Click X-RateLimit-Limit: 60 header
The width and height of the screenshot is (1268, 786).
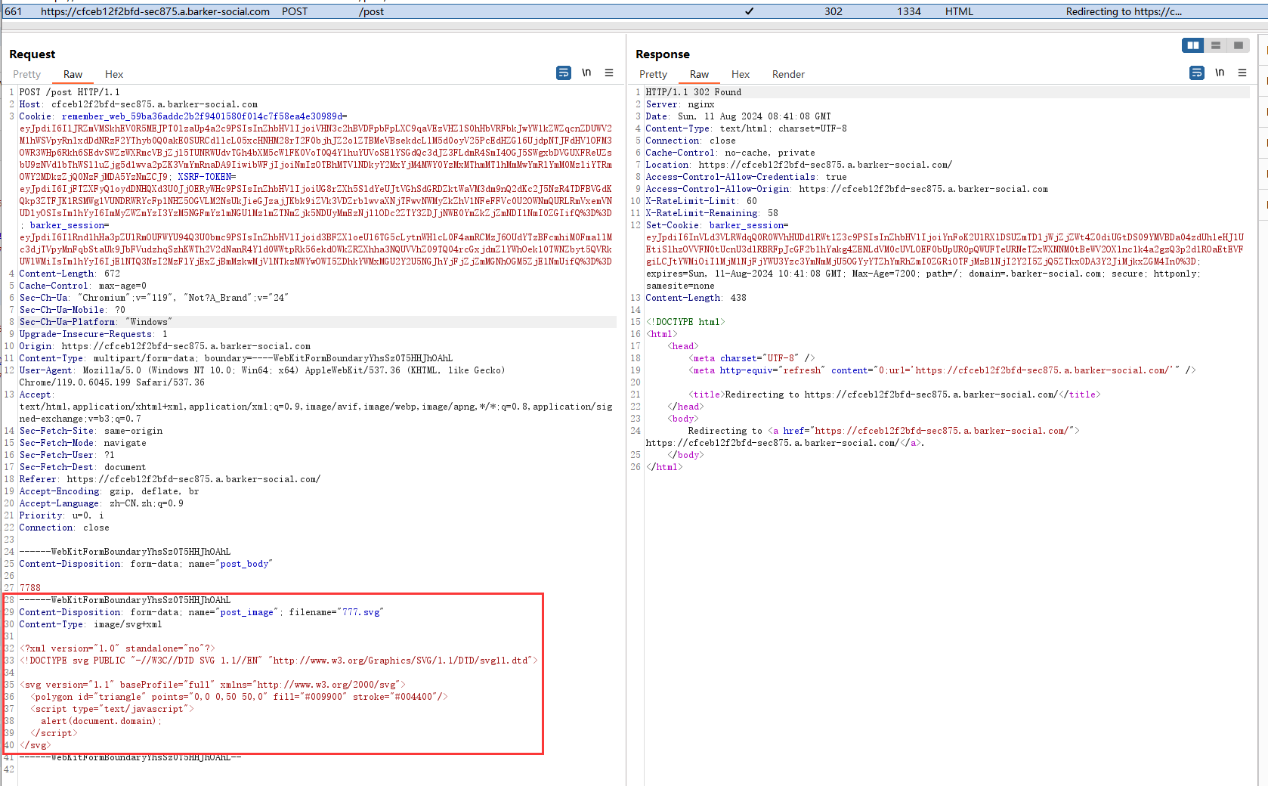click(x=701, y=201)
